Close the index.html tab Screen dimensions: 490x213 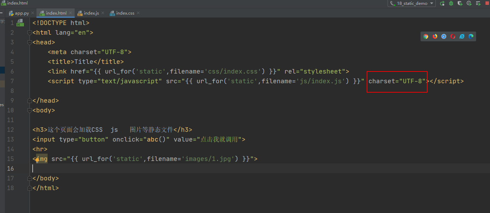(70, 13)
